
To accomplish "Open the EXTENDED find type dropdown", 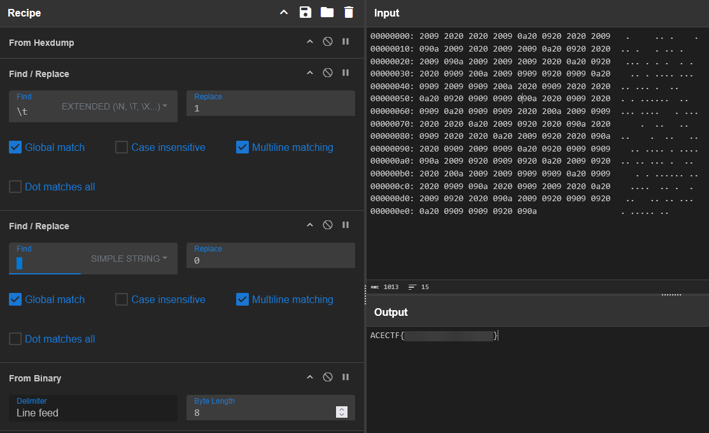I will point(115,107).
